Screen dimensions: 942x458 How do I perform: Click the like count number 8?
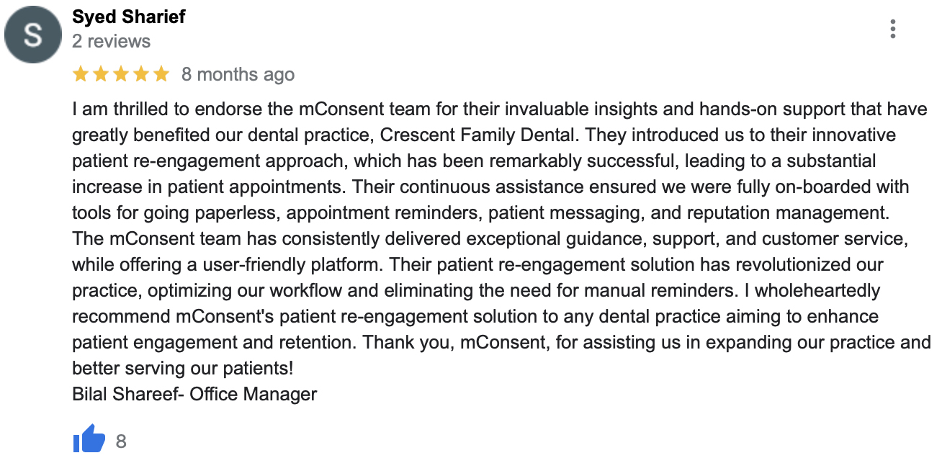click(121, 441)
